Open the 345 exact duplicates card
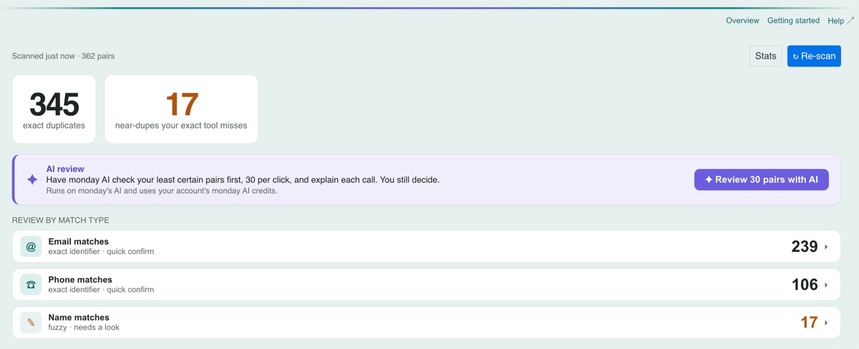Viewport: 859px width, 349px height. [x=54, y=109]
